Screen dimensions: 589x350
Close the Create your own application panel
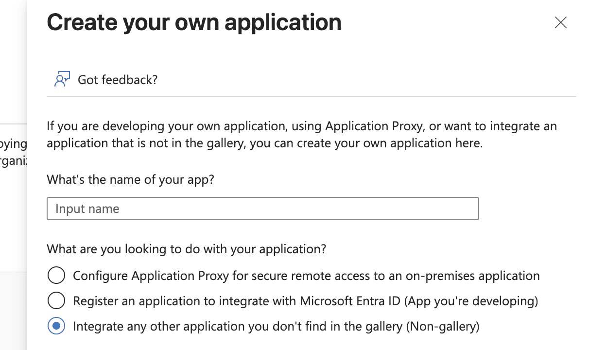[x=561, y=22]
